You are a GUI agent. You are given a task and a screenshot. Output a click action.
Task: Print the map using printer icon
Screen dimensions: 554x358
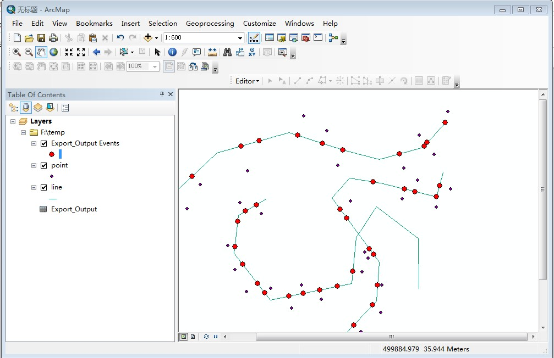click(53, 38)
